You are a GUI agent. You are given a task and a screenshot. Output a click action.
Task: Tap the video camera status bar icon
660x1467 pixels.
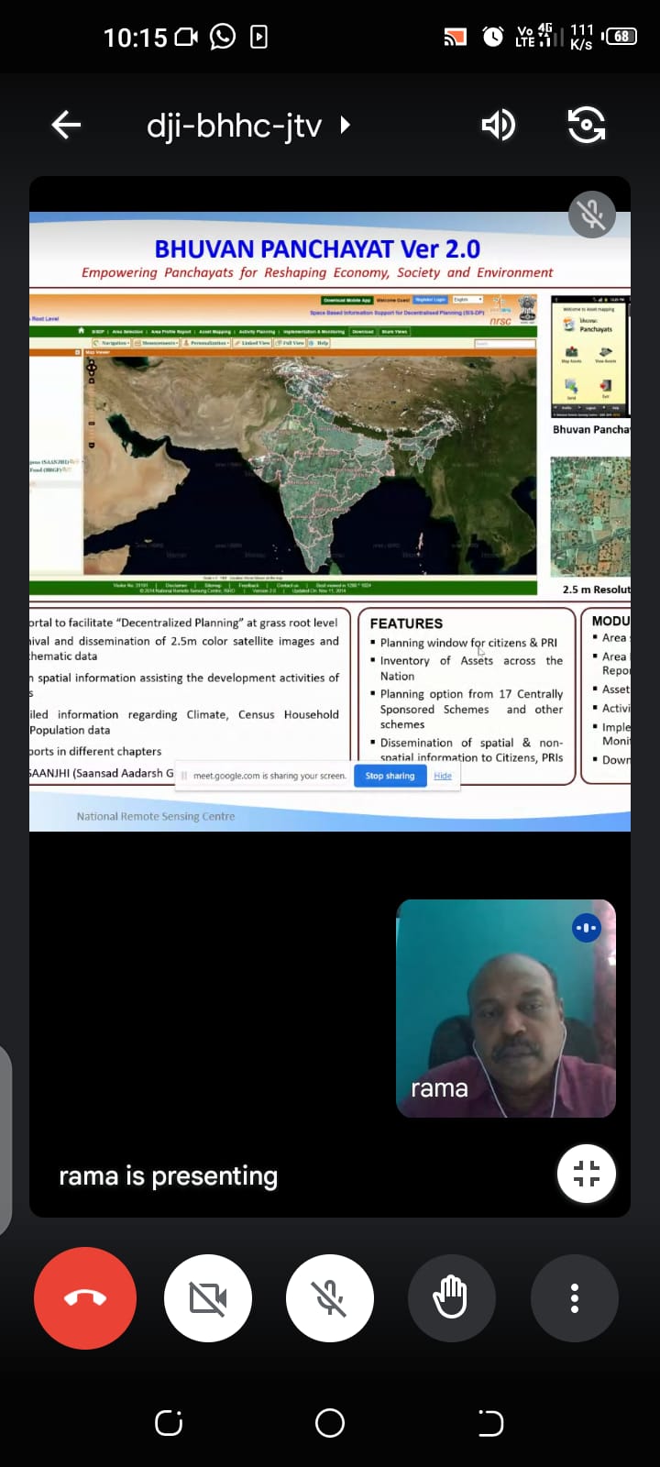tap(186, 38)
